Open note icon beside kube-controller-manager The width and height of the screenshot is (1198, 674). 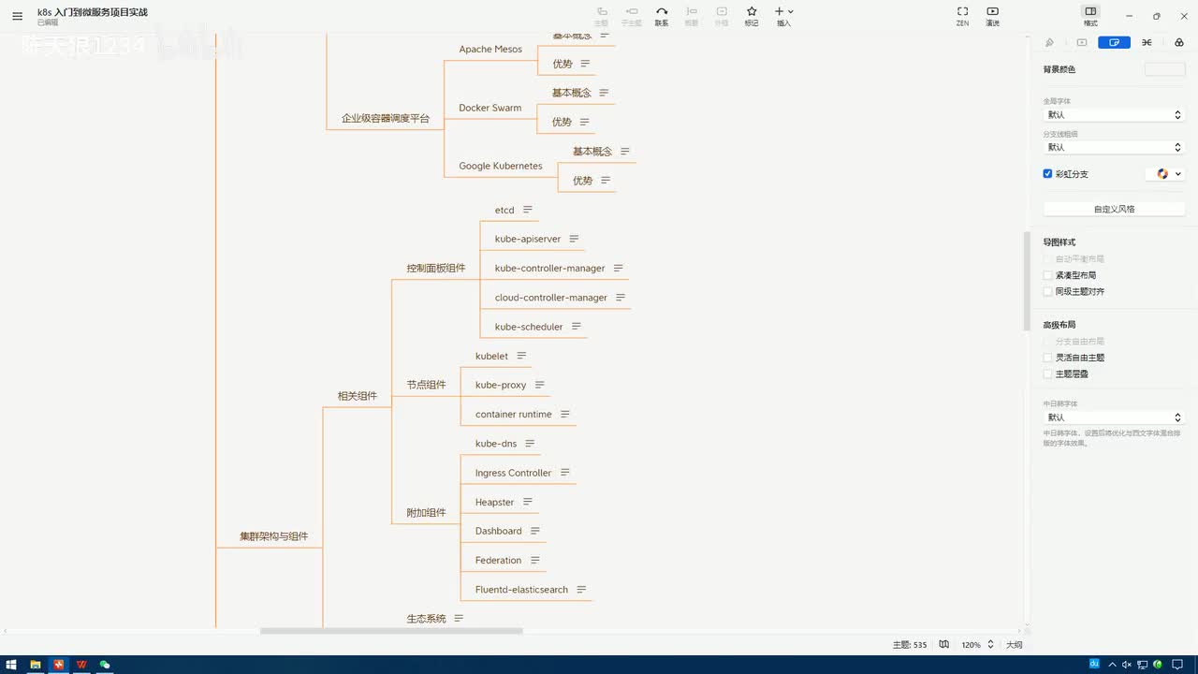pyautogui.click(x=618, y=268)
